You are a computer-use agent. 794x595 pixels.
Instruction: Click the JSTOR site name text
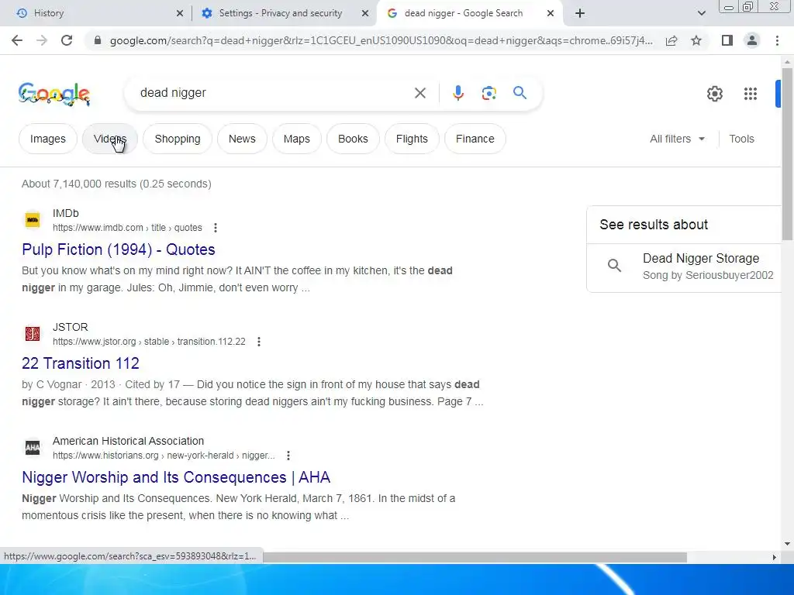coord(71,327)
